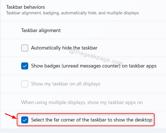166x133 pixels.
Task: Click the Show badges unread messages counter label
Action: pyautogui.click(x=94, y=66)
